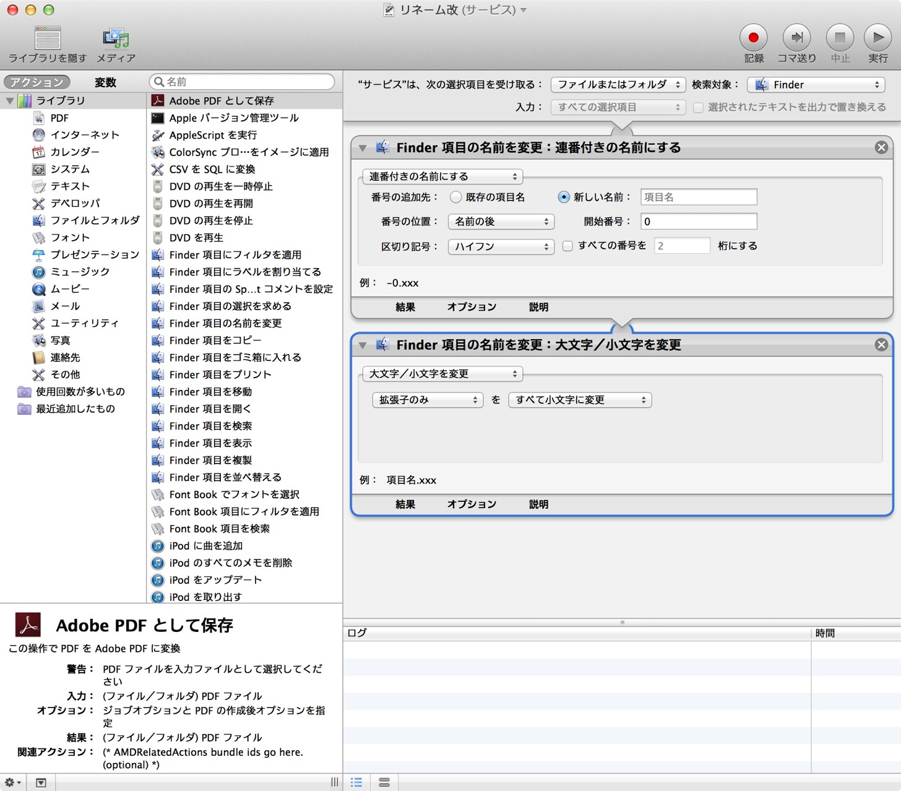This screenshot has height=791, width=901.
Task: Toggle 選択されたテキストを出力で置き換える checkbox
Action: (698, 108)
